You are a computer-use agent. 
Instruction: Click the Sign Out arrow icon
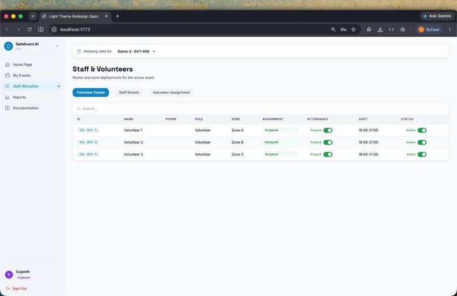[x=8, y=289]
